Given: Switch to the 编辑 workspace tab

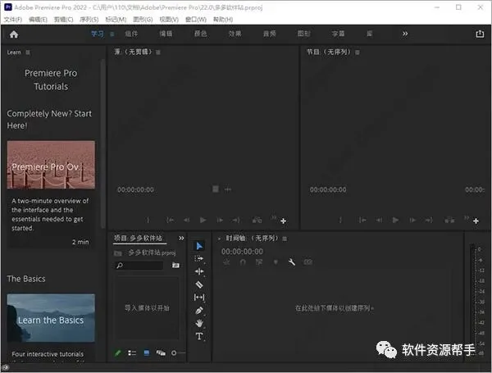Looking at the screenshot, I should pyautogui.click(x=166, y=34).
